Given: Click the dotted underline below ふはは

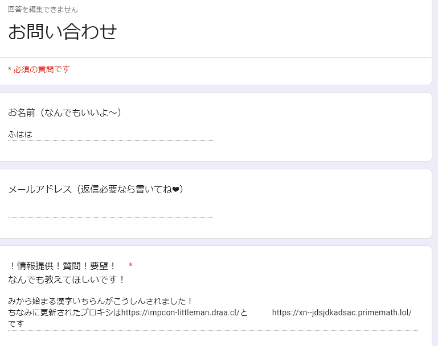Looking at the screenshot, I should point(110,141).
